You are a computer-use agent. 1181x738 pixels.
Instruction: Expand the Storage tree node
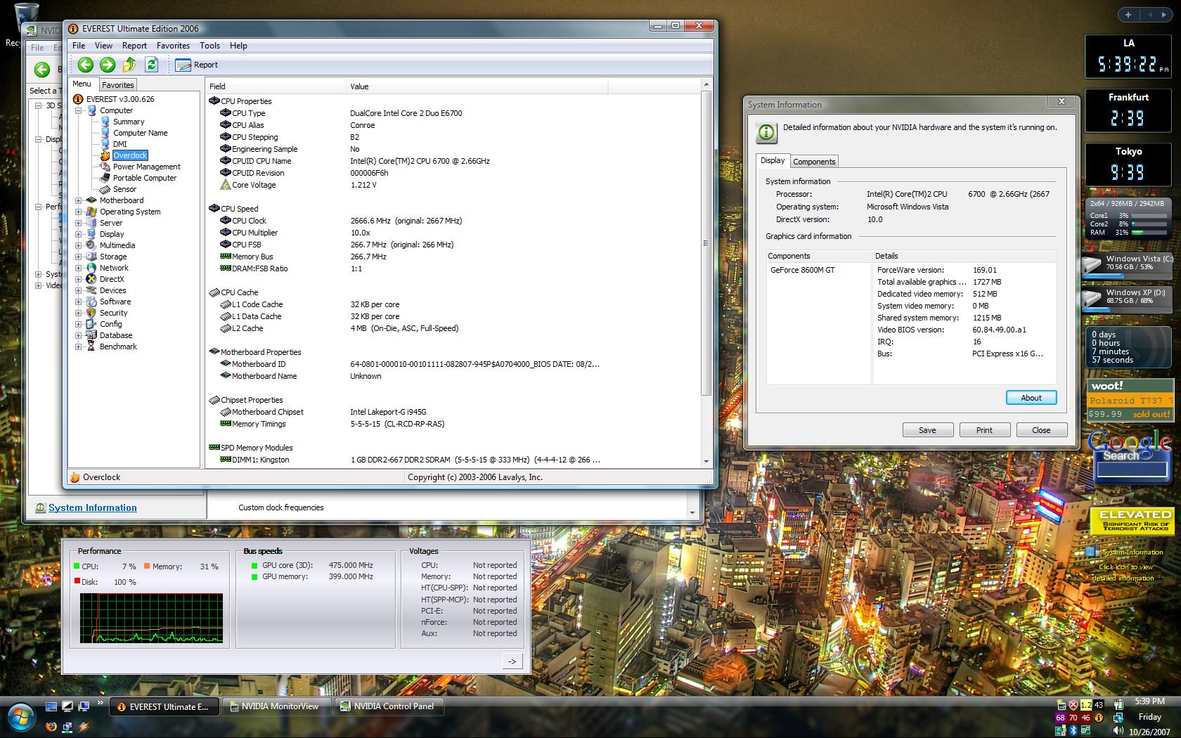(x=79, y=257)
